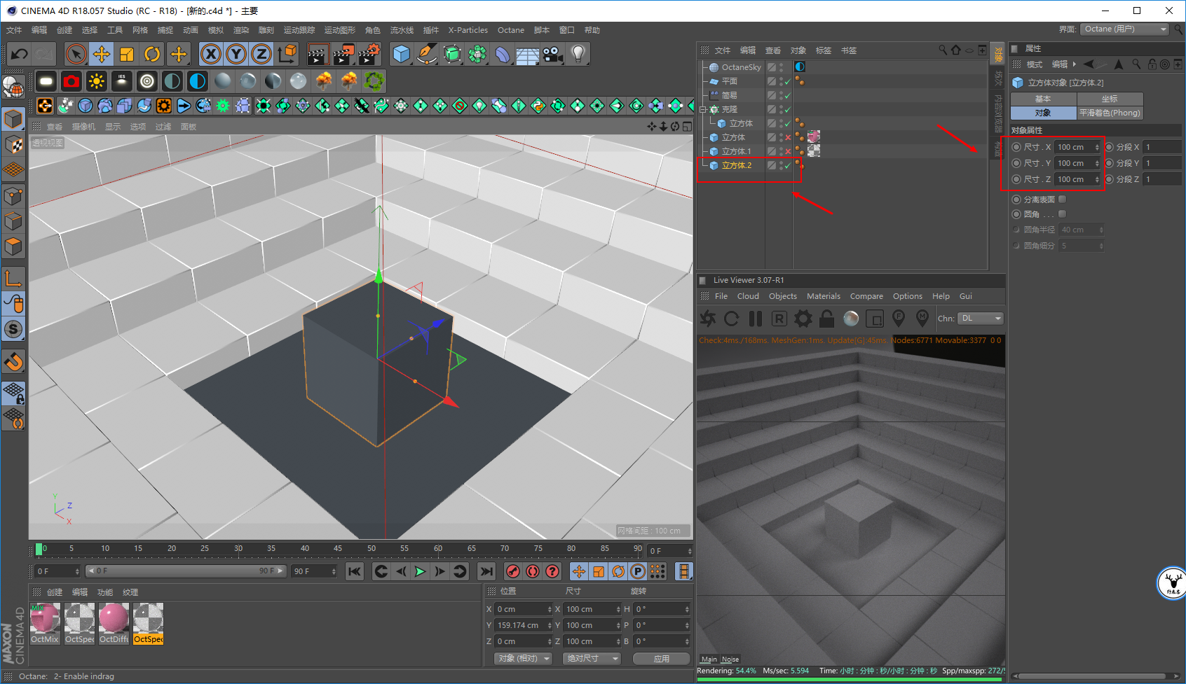Select the spline Pen tool
Screen dimensions: 1186x684
click(426, 54)
